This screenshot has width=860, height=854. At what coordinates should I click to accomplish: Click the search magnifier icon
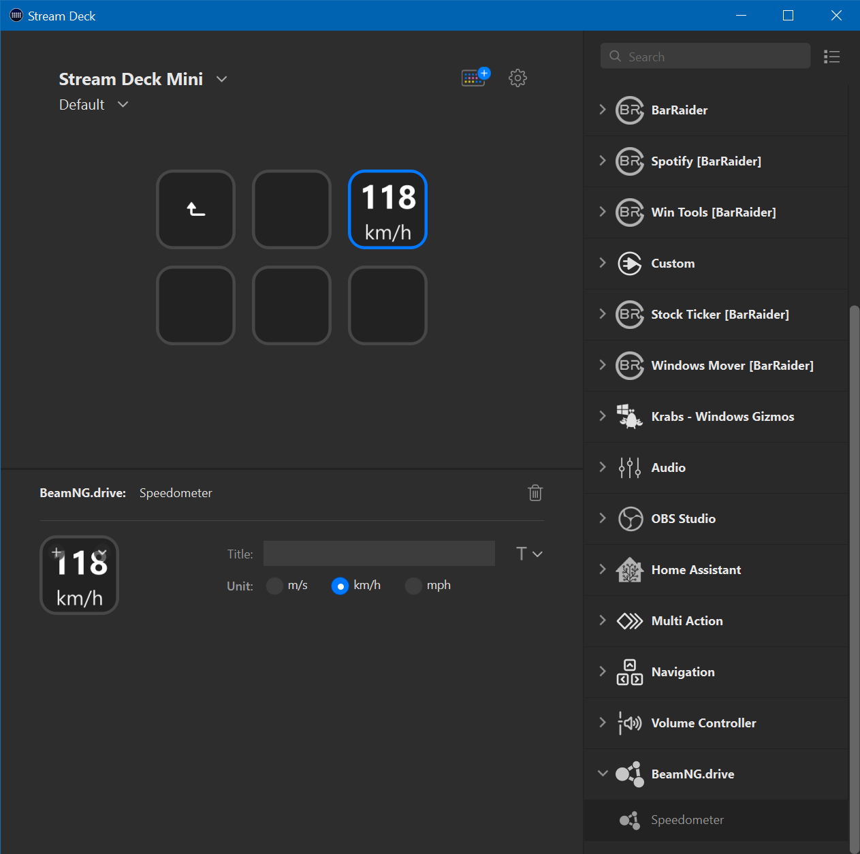(x=616, y=56)
